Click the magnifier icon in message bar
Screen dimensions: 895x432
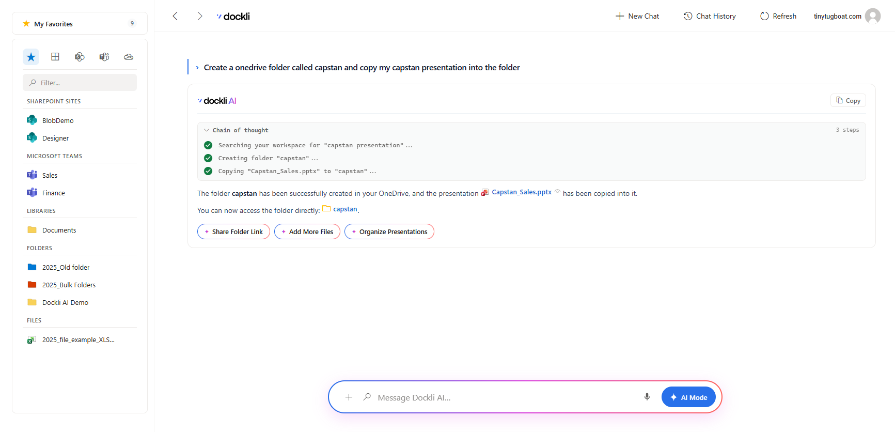click(x=367, y=397)
